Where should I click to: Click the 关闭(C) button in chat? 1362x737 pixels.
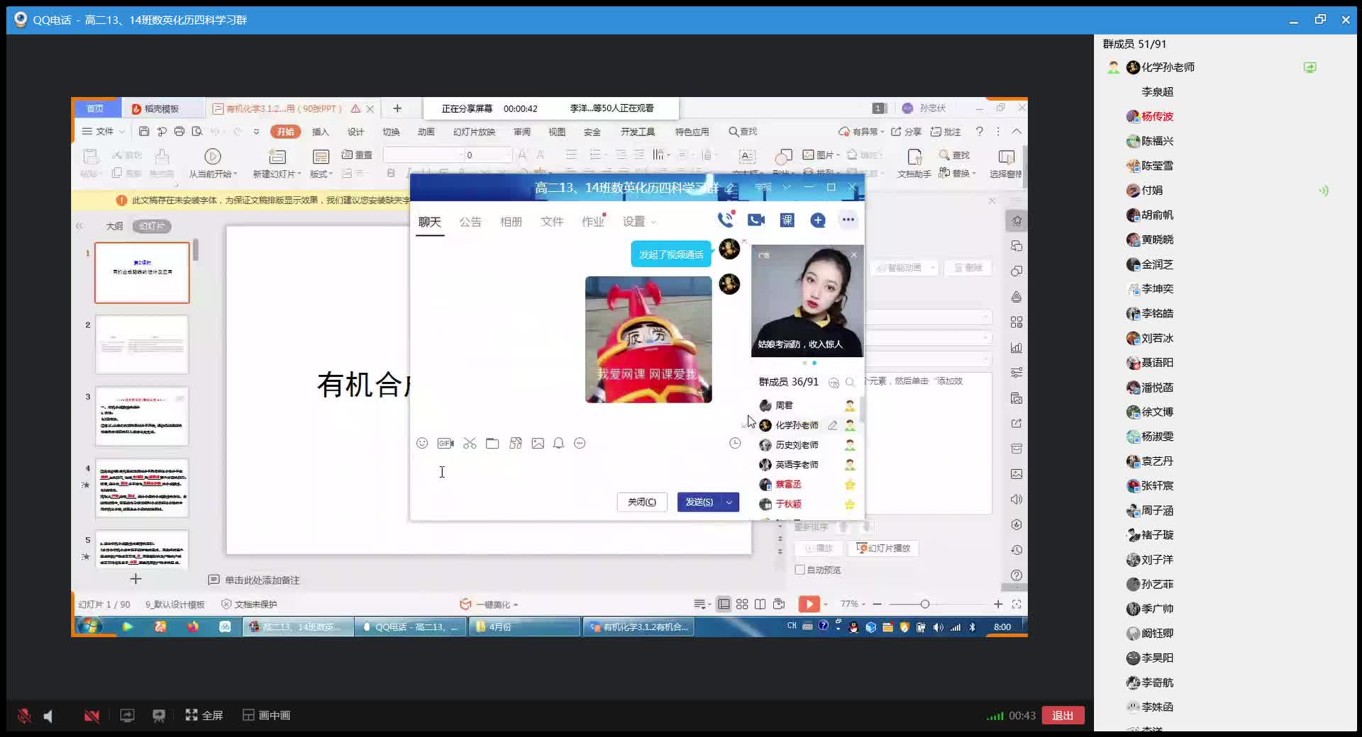click(x=642, y=502)
